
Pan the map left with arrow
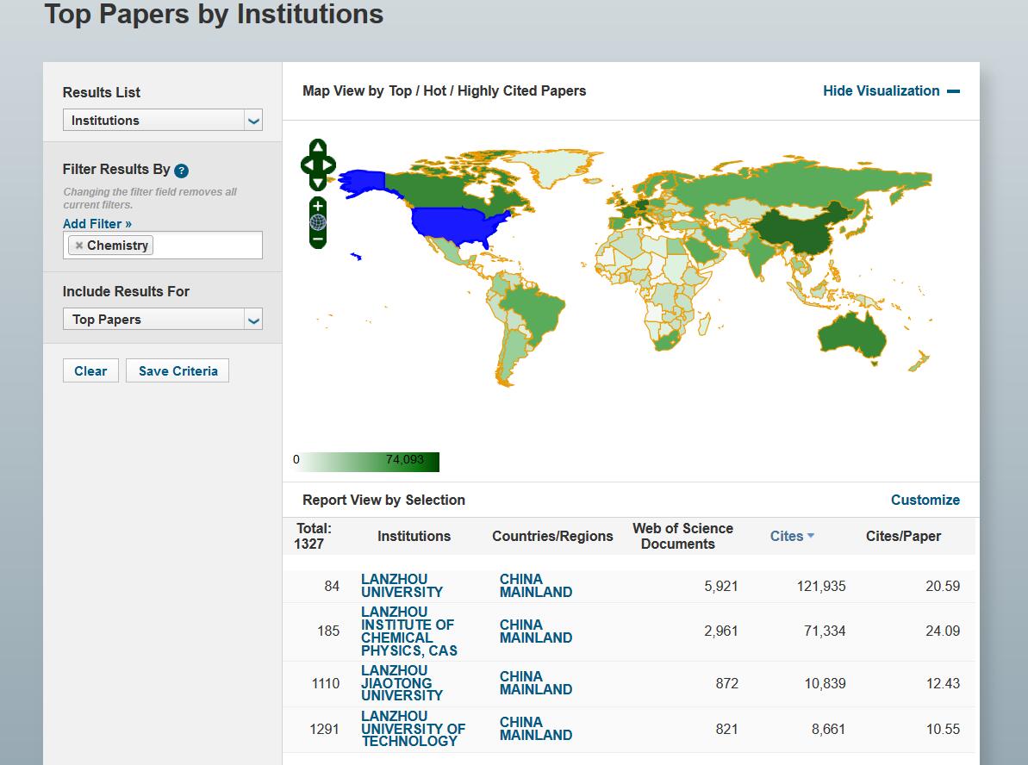(x=307, y=165)
